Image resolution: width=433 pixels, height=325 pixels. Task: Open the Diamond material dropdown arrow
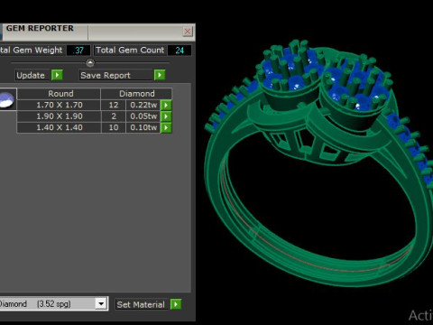101,303
